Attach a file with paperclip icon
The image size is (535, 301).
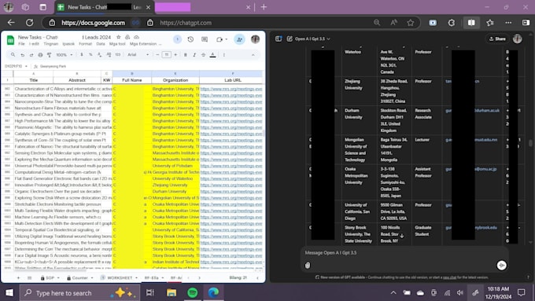coord(308,265)
